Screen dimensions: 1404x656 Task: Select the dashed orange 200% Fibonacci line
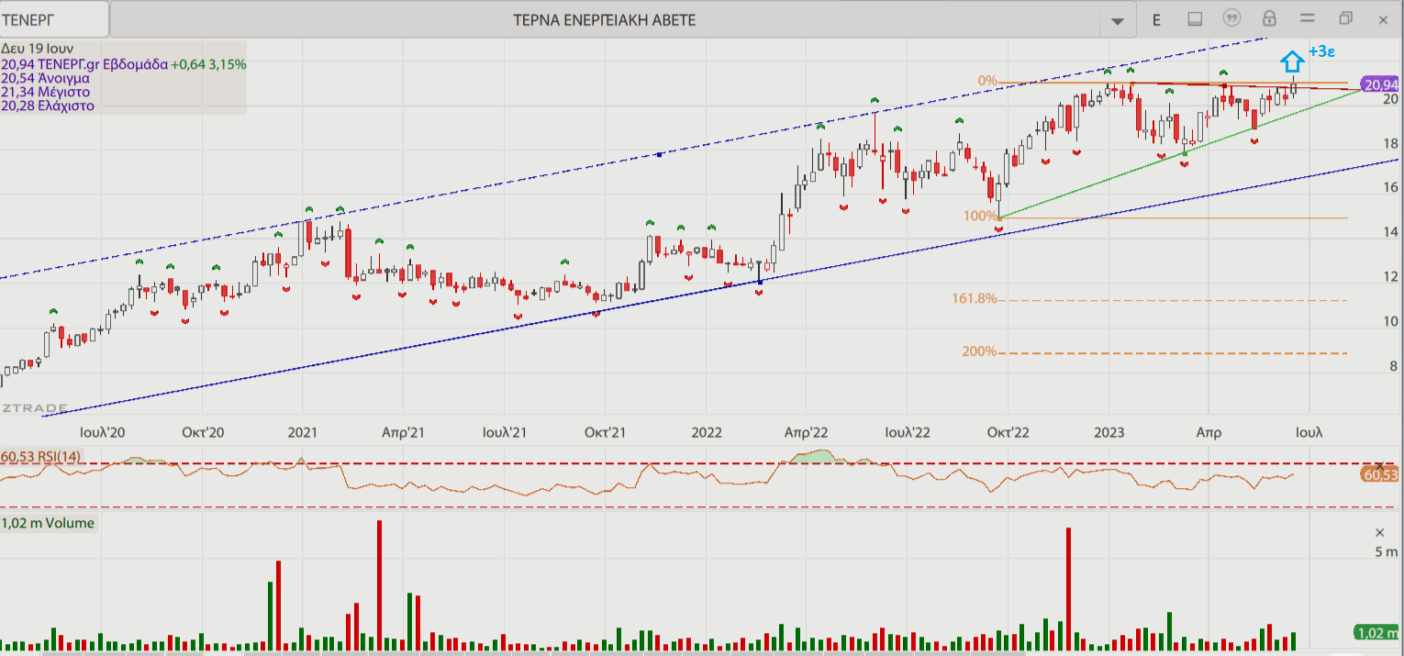click(x=1173, y=353)
